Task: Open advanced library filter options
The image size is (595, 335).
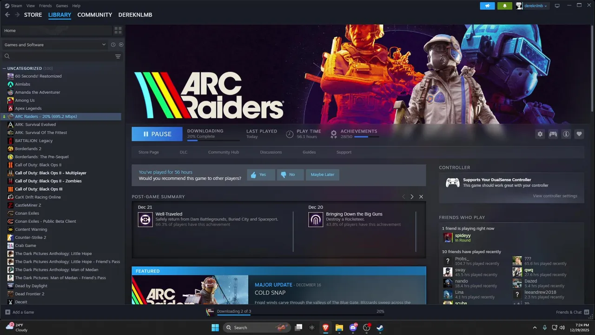Action: (x=118, y=56)
